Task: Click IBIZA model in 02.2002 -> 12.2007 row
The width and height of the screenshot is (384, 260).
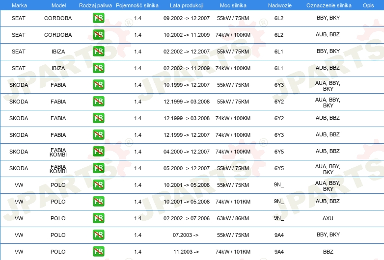Action: [x=58, y=52]
